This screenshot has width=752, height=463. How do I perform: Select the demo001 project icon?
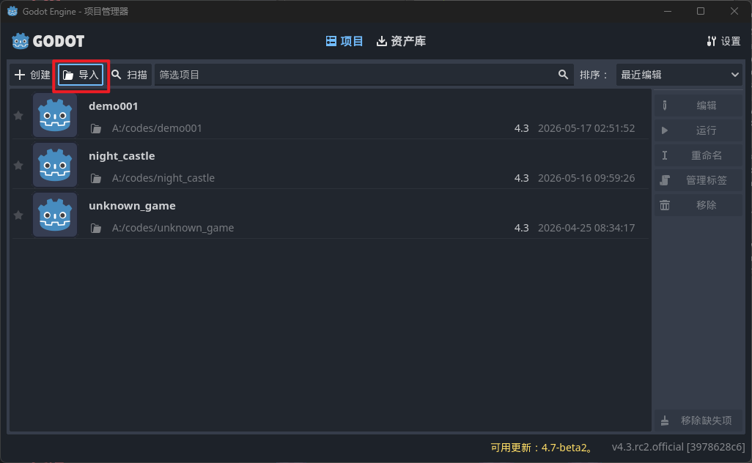pyautogui.click(x=55, y=115)
